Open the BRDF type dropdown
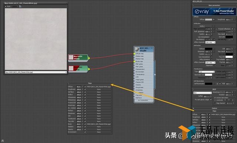The image size is (237, 143). 202,93
